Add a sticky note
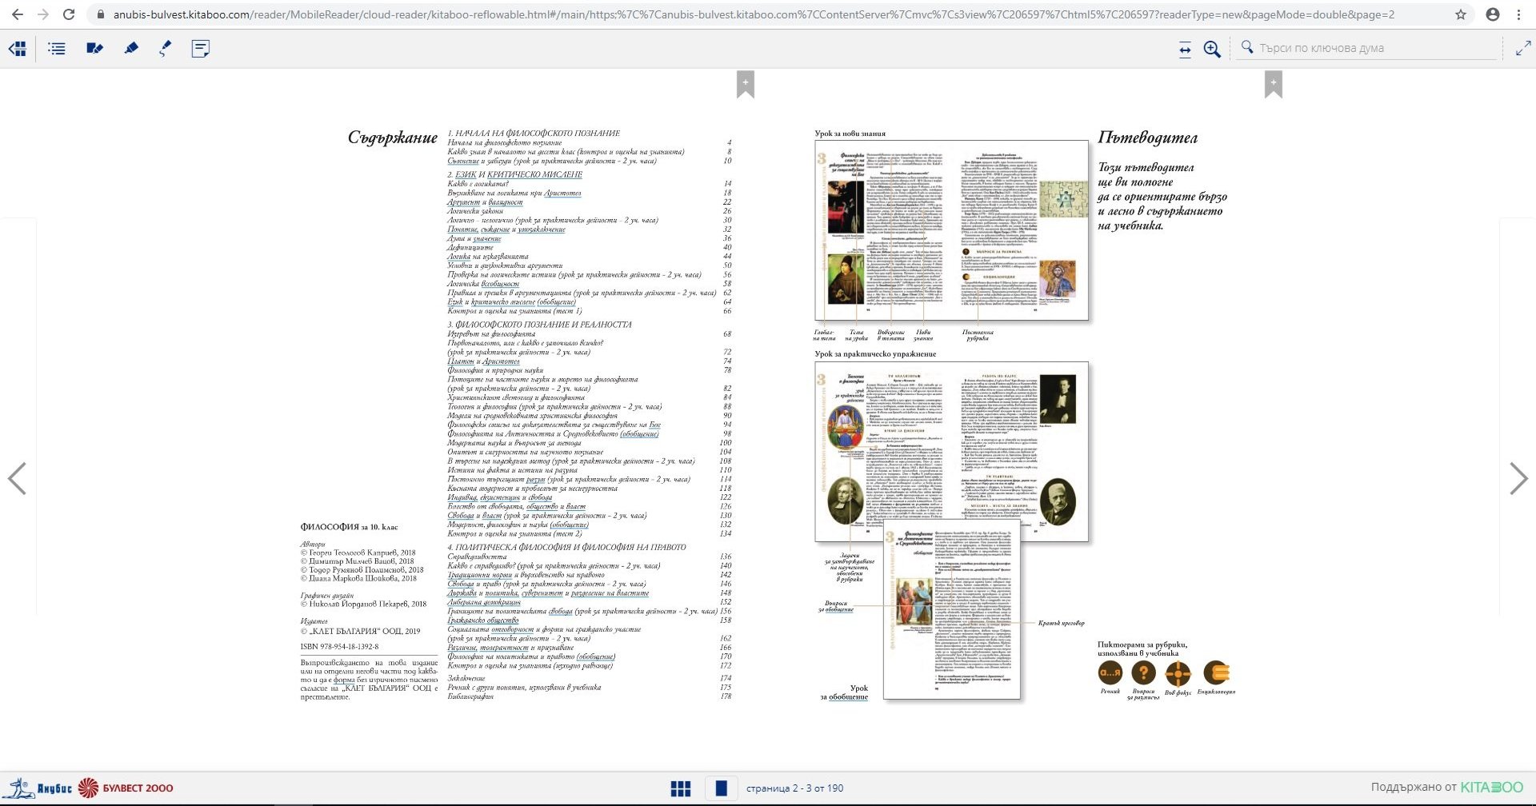 coord(201,49)
